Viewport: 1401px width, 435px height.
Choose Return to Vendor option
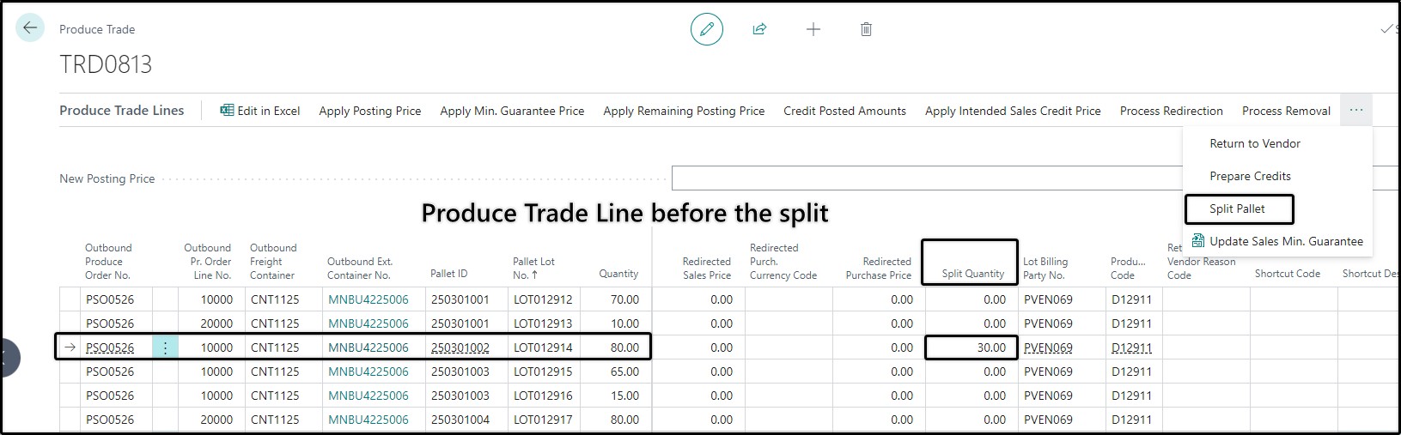1255,143
